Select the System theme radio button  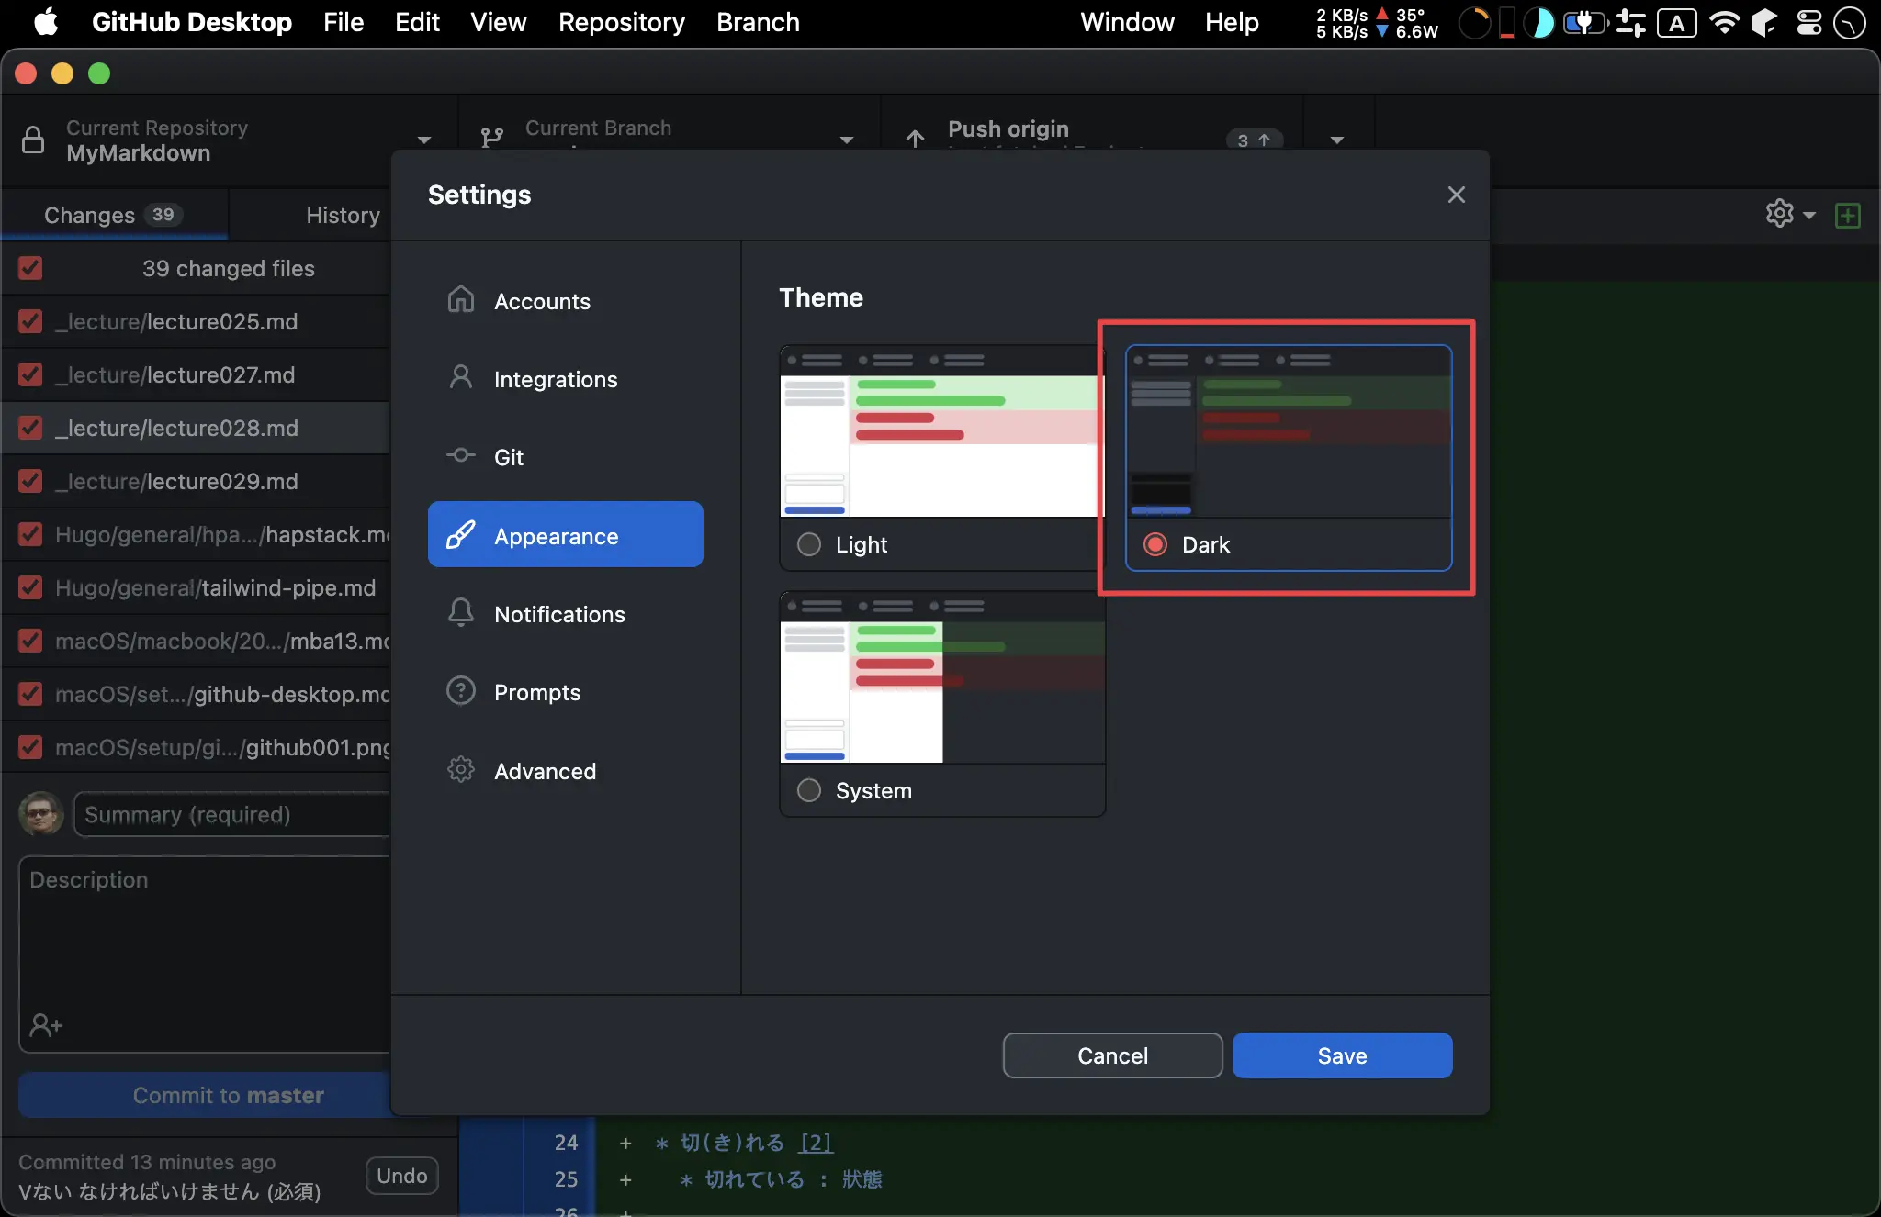point(812,789)
